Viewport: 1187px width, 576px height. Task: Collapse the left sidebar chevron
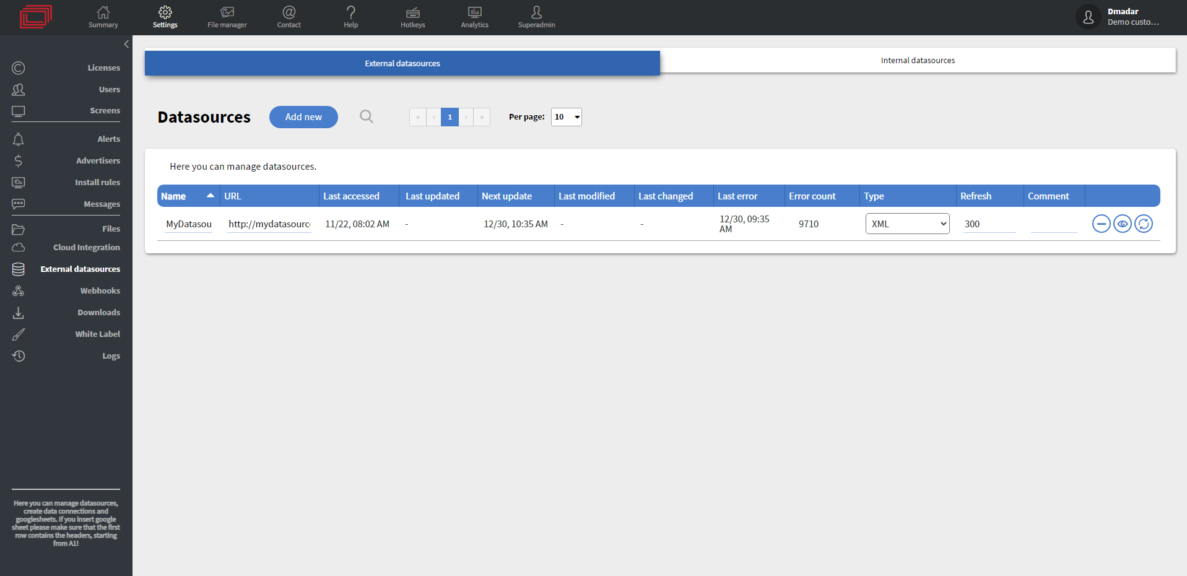coord(126,44)
